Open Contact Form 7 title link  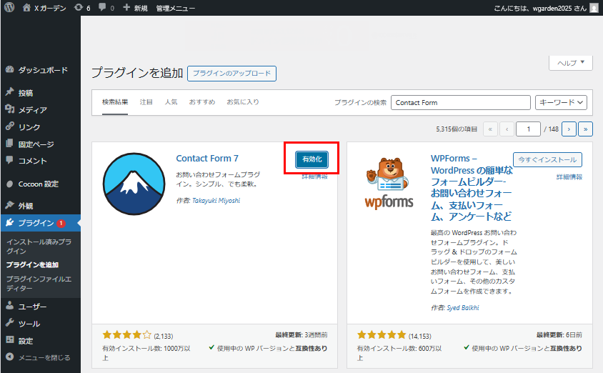point(207,159)
